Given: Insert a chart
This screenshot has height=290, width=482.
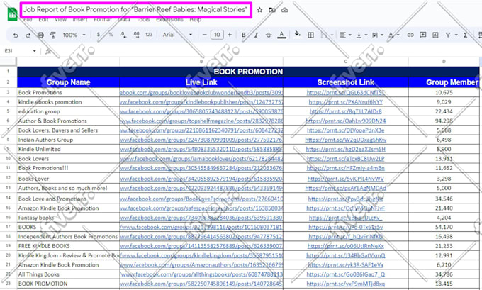Looking at the screenshot, I should click(435, 35).
